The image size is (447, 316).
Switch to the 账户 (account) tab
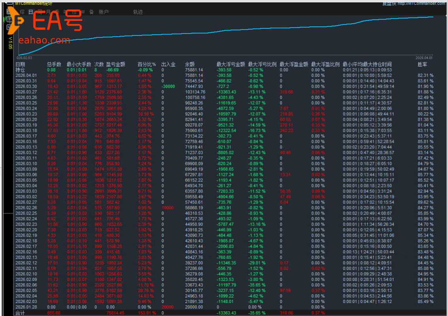pos(103,12)
